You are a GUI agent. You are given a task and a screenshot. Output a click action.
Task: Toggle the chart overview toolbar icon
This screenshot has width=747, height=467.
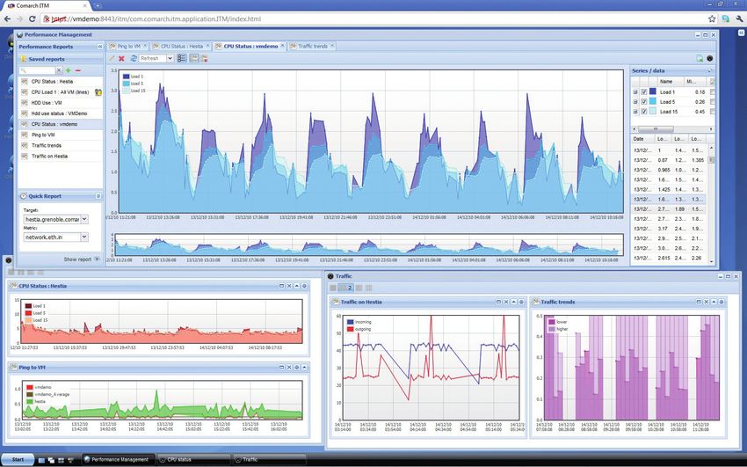194,58
